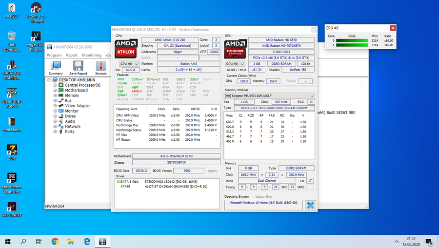Open the Monitoring menu

click(x=92, y=56)
